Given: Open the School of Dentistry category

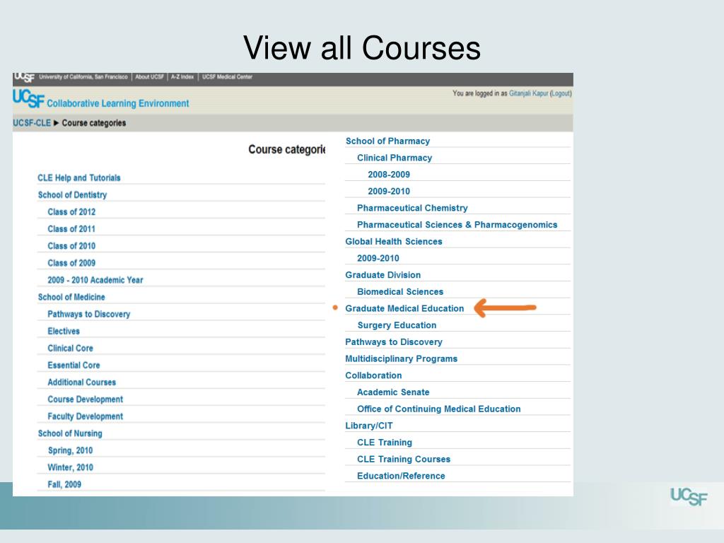Looking at the screenshot, I should tap(73, 195).
